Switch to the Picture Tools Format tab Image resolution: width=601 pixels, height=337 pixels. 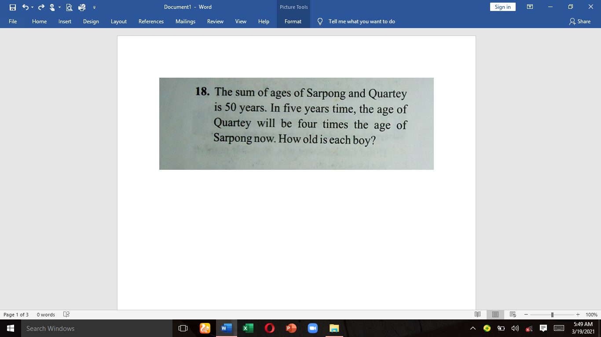pos(293,21)
